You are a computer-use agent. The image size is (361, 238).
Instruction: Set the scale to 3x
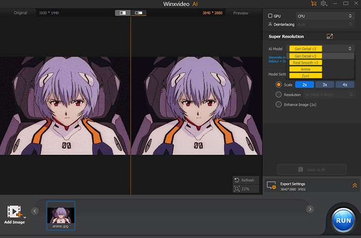point(324,84)
